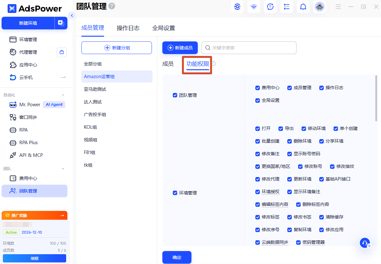The width and height of the screenshot is (381, 264).
Task: Click the batch create icon beside 新建环境
Action: tap(61, 23)
